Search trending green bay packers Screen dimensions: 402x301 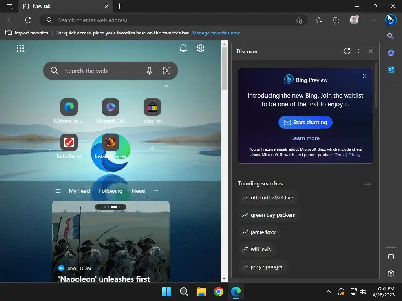(x=269, y=215)
